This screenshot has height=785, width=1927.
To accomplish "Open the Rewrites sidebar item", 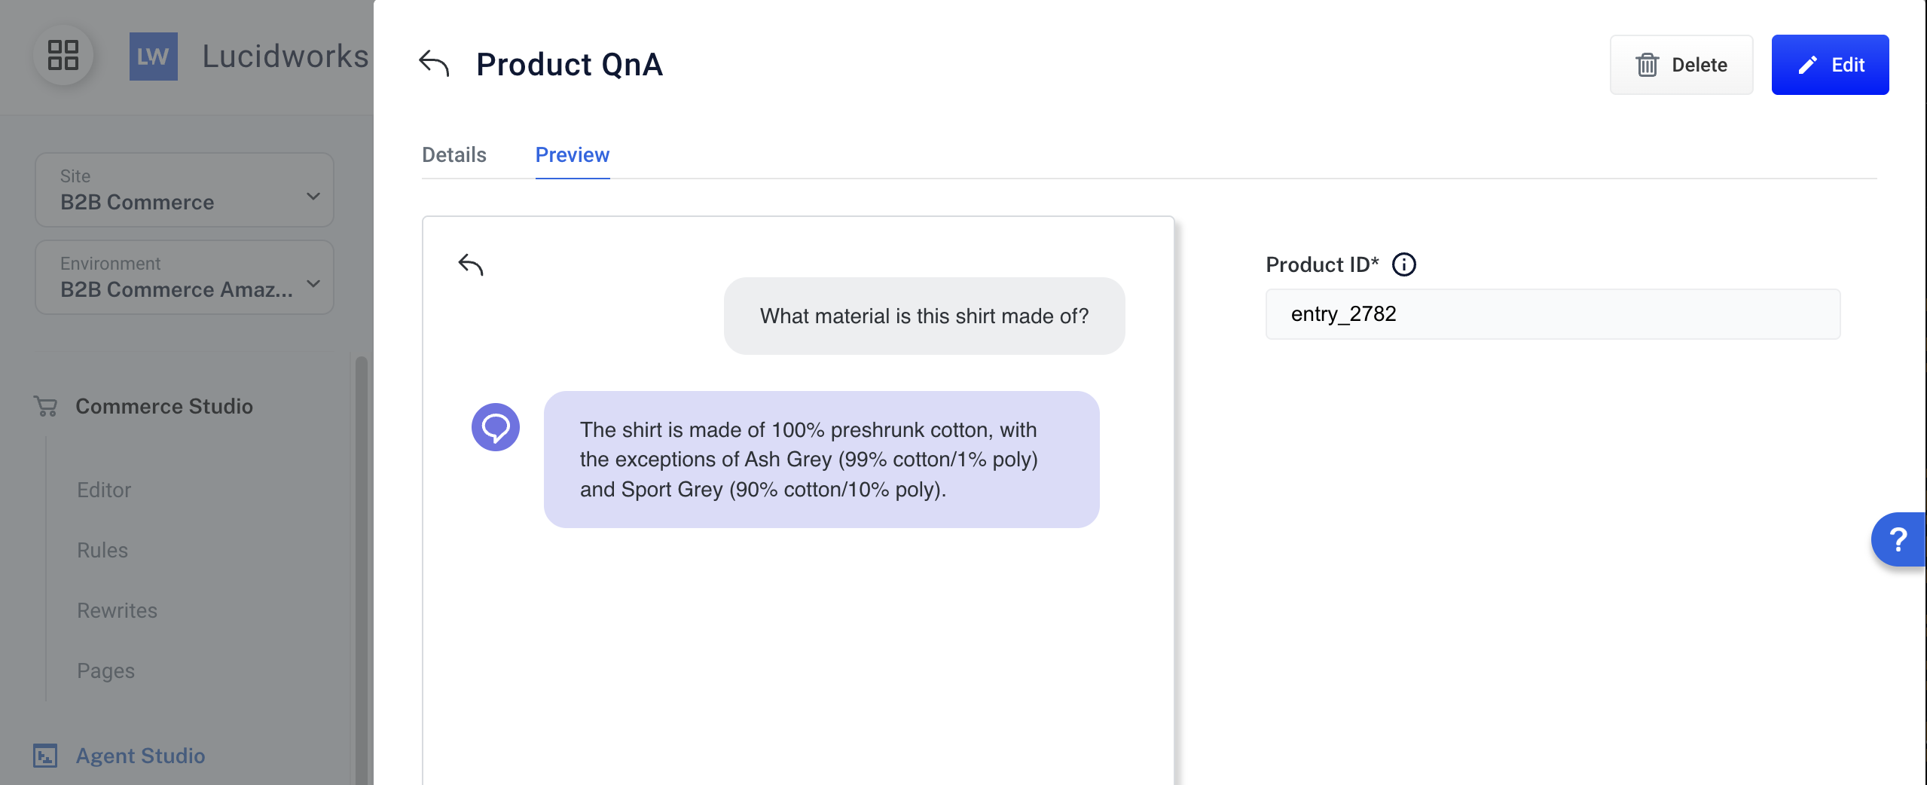I will (117, 610).
